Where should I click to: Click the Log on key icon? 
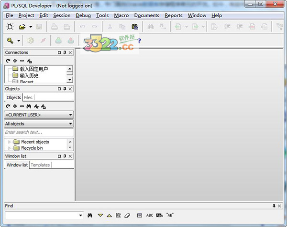tap(10, 41)
